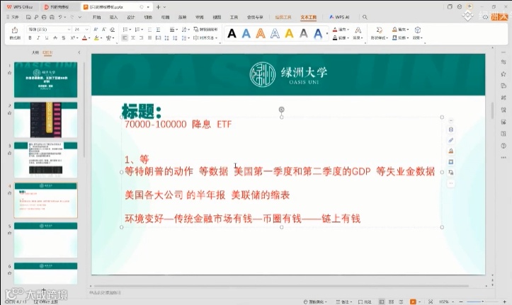
Task: Toggle bold formatting
Action: [30, 38]
